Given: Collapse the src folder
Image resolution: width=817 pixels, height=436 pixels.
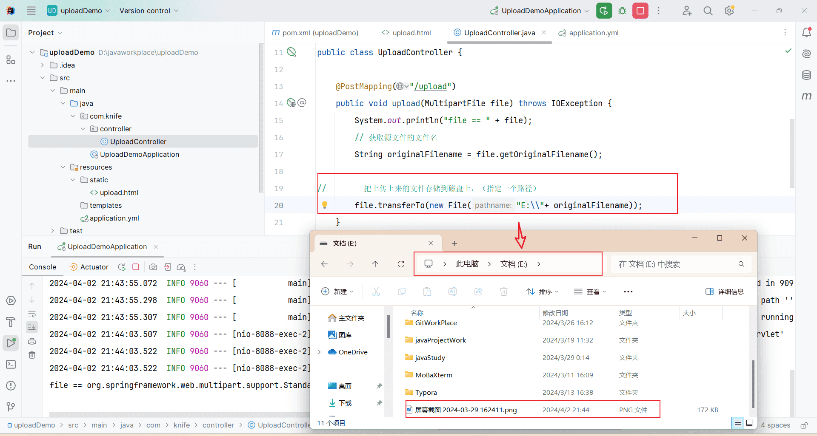Looking at the screenshot, I should coord(42,78).
